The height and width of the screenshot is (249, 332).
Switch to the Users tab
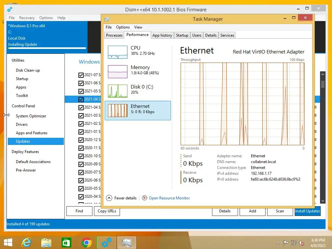pyautogui.click(x=197, y=35)
